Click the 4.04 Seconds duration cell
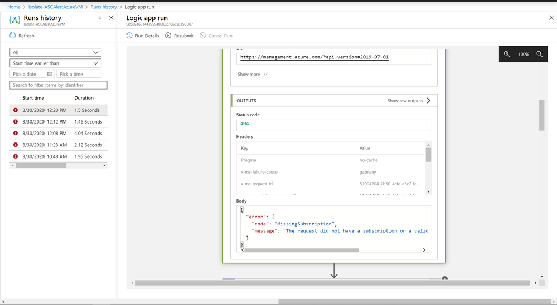The height and width of the screenshot is (305, 557). click(x=88, y=134)
